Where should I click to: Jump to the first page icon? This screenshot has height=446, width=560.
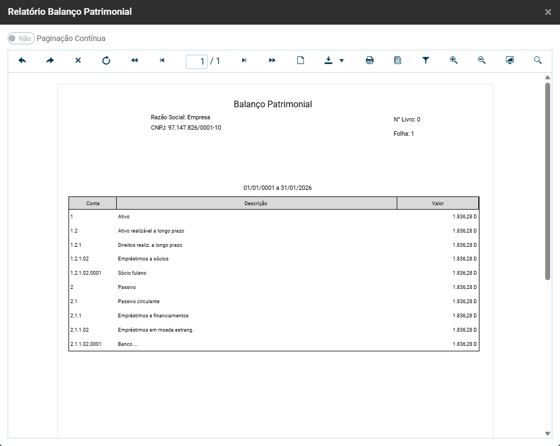pos(162,60)
